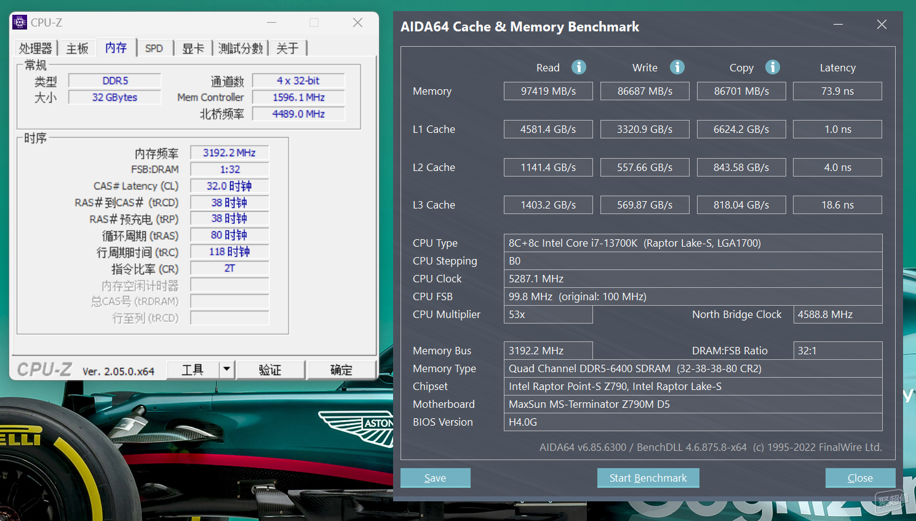Click CPU-Z 大小 value 32 GBytes
The height and width of the screenshot is (521, 916).
pyautogui.click(x=115, y=97)
